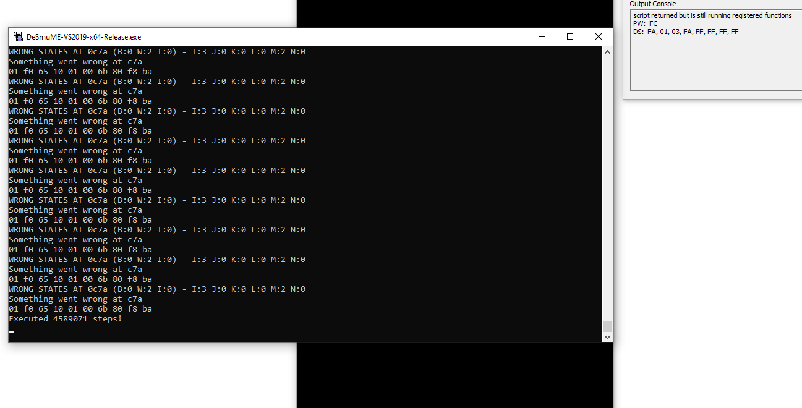802x408 pixels.
Task: Click the console scrollbar up arrow
Action: (x=607, y=52)
